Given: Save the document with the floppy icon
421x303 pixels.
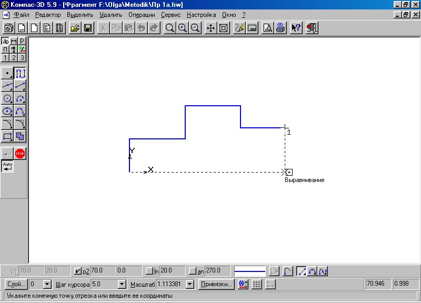Looking at the screenshot, I should (88, 28).
